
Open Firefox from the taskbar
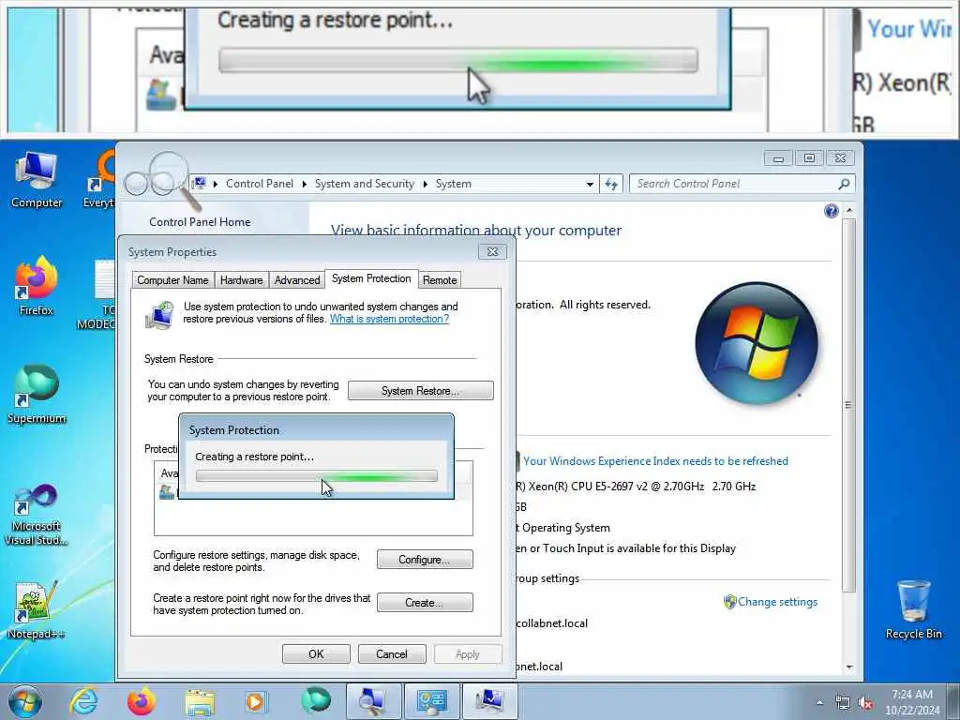tap(142, 701)
